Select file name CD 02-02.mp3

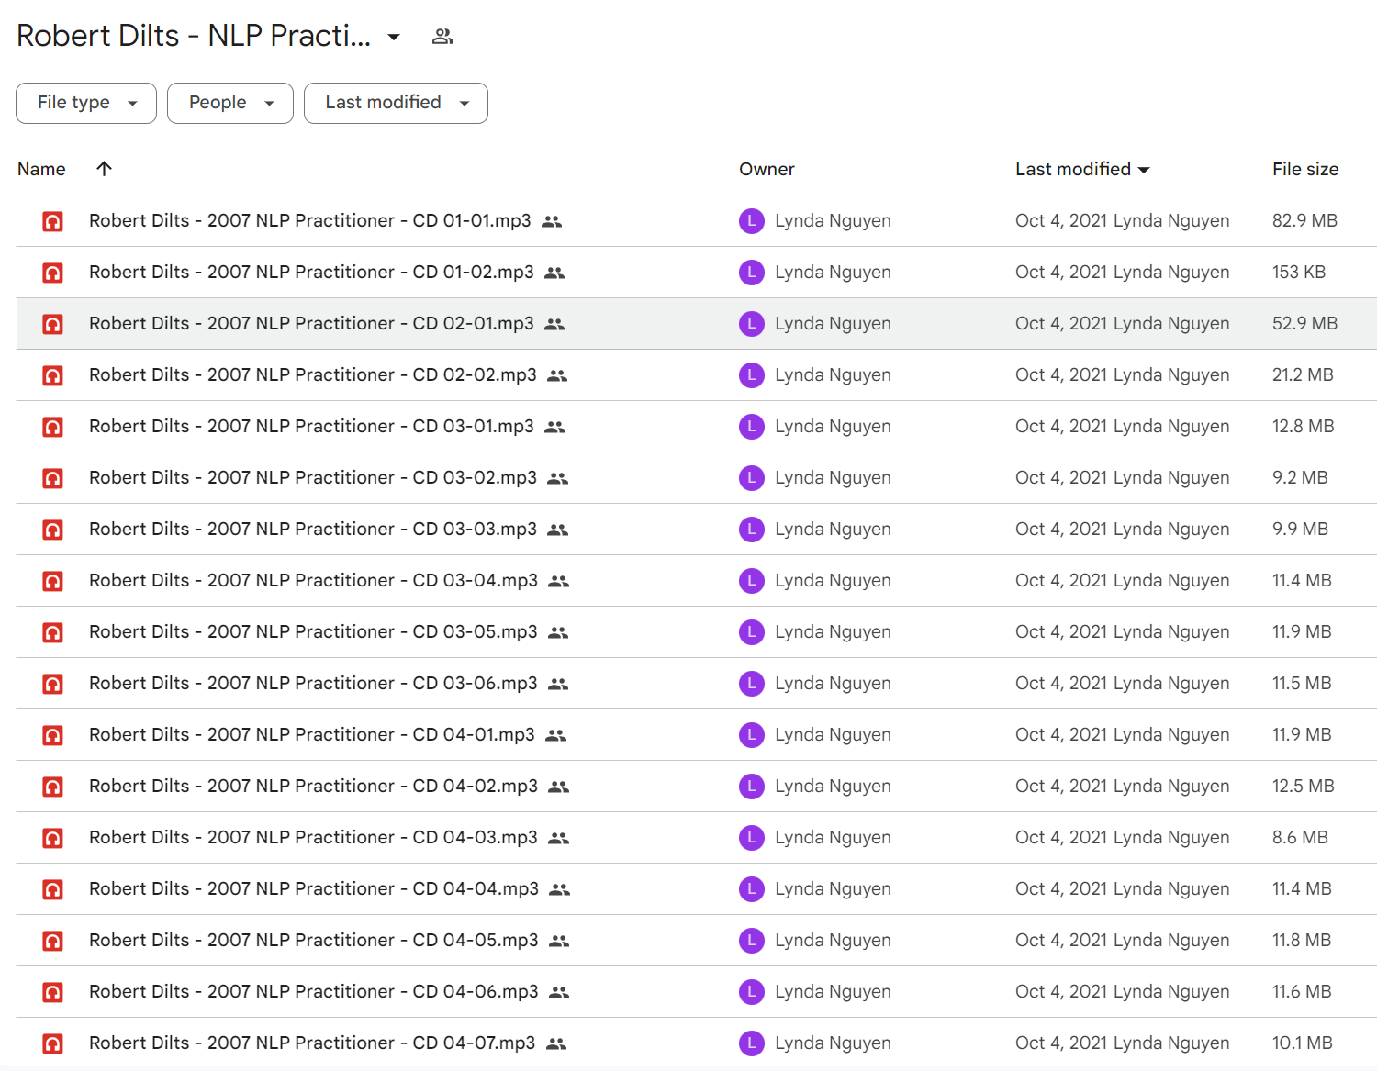pos(313,374)
